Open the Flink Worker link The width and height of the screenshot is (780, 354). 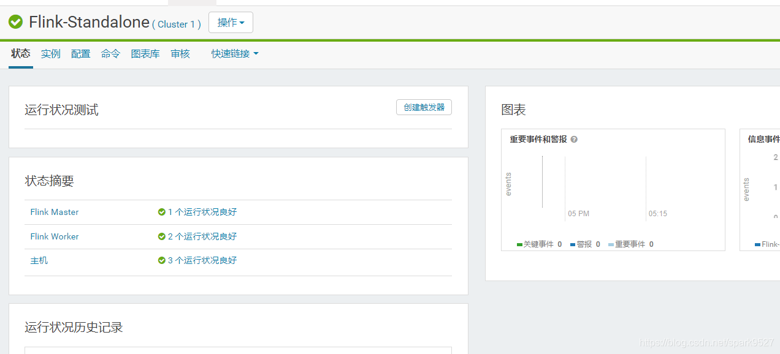pyautogui.click(x=55, y=236)
